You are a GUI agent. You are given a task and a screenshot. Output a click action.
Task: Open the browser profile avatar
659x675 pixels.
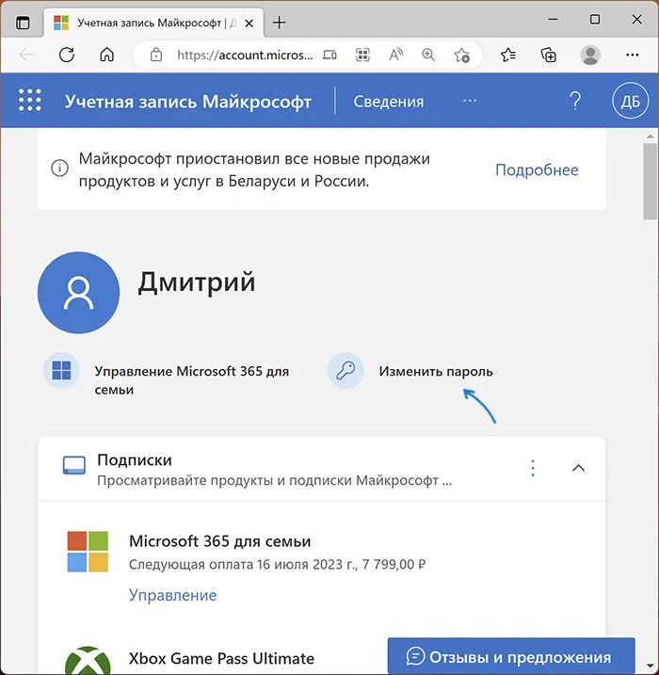tap(590, 55)
